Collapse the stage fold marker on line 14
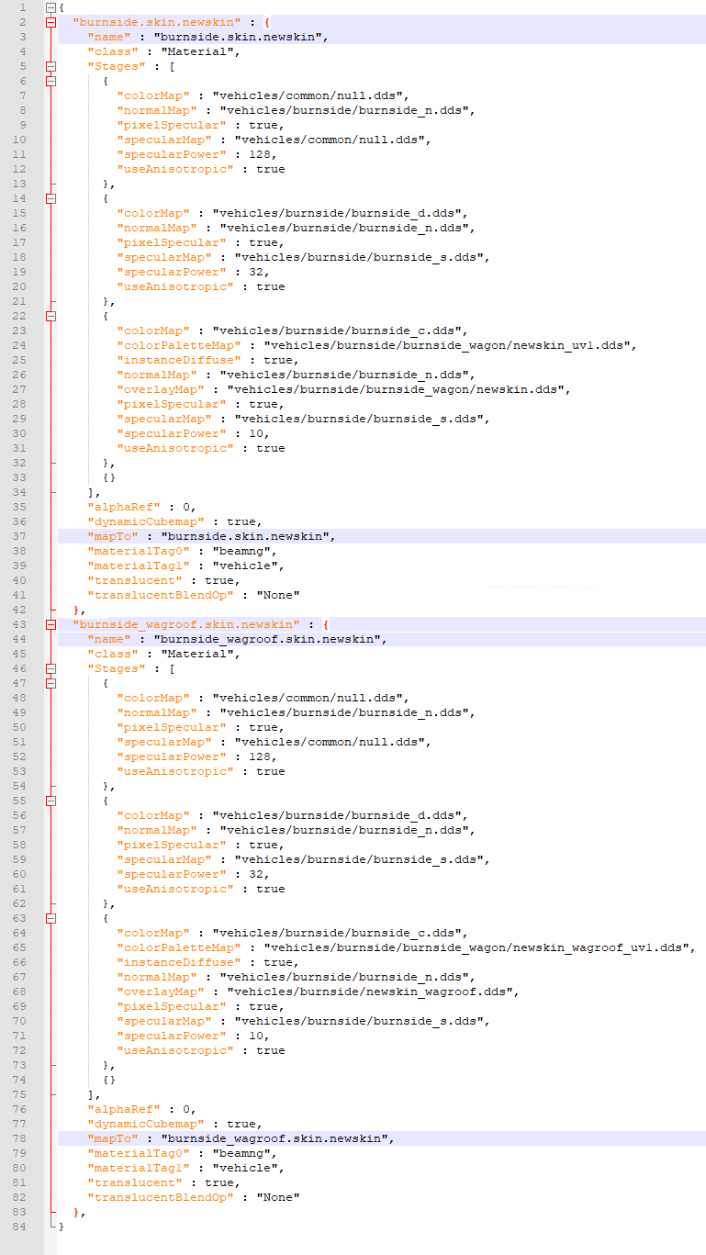706x1255 pixels. click(x=50, y=198)
